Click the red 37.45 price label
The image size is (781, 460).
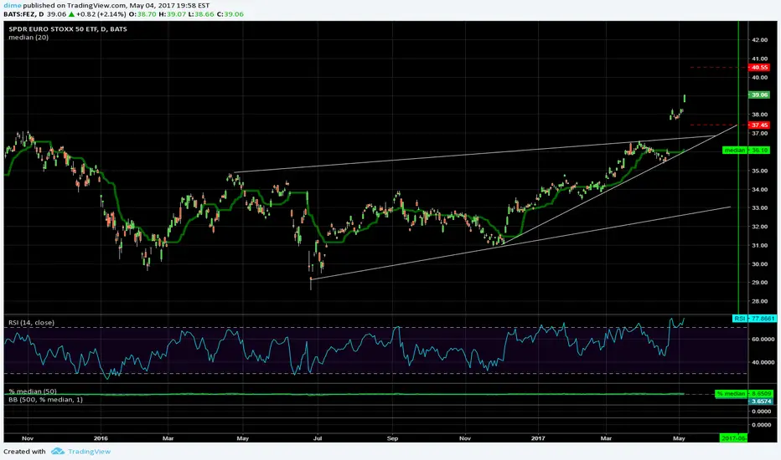[x=759, y=125]
